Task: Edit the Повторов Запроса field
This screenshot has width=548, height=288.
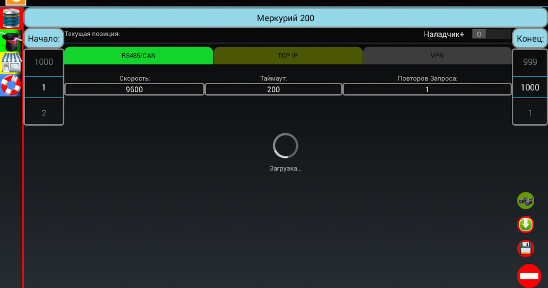Action: coord(427,89)
